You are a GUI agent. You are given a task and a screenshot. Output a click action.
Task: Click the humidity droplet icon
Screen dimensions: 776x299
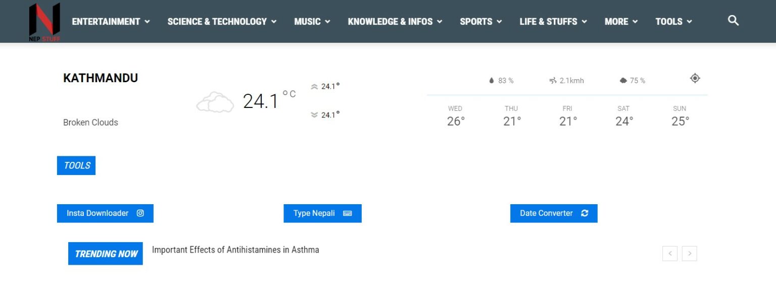[491, 80]
